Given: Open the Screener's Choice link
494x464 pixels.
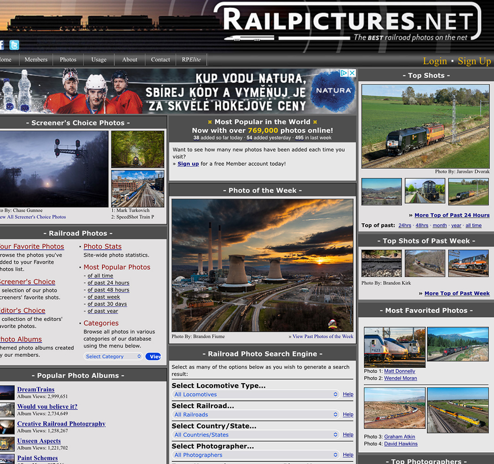Looking at the screenshot, I should (x=27, y=282).
